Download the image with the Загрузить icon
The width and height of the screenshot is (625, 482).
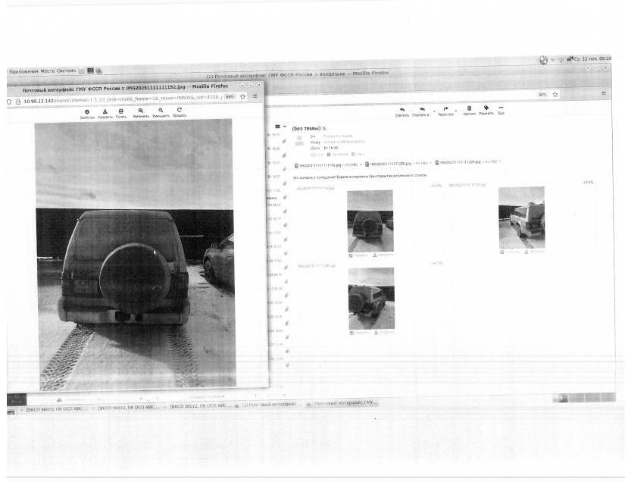(105, 112)
